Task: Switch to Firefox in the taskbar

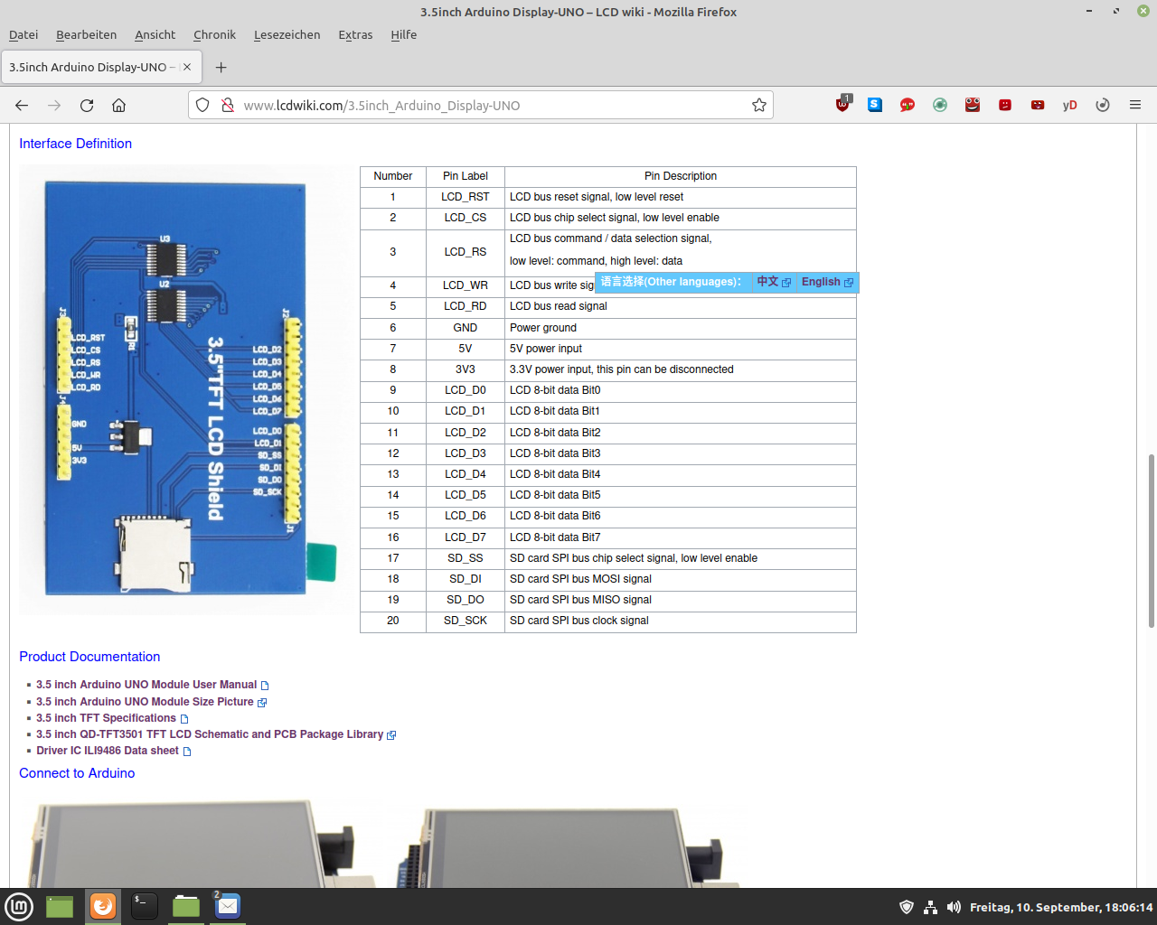Action: pos(103,906)
